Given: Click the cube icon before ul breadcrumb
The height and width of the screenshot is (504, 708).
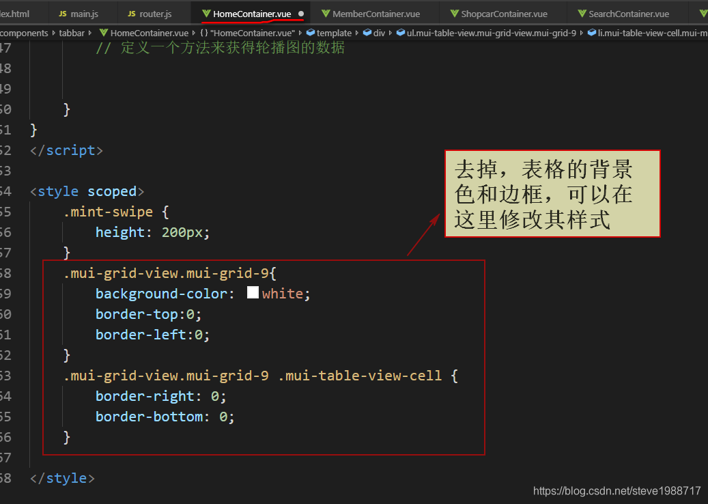Looking at the screenshot, I should point(401,33).
